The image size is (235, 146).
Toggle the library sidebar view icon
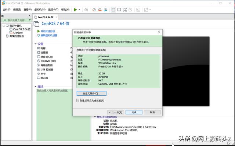tap(113, 10)
